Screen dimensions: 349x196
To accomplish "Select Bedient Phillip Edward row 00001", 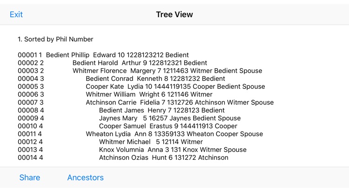I will pos(103,55).
